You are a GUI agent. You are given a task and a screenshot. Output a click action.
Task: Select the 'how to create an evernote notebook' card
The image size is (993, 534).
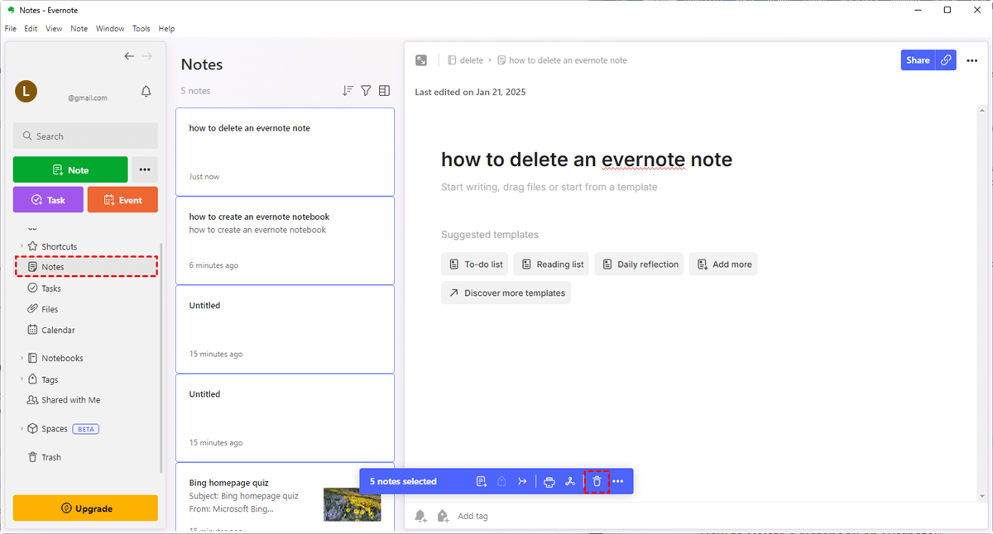(285, 241)
